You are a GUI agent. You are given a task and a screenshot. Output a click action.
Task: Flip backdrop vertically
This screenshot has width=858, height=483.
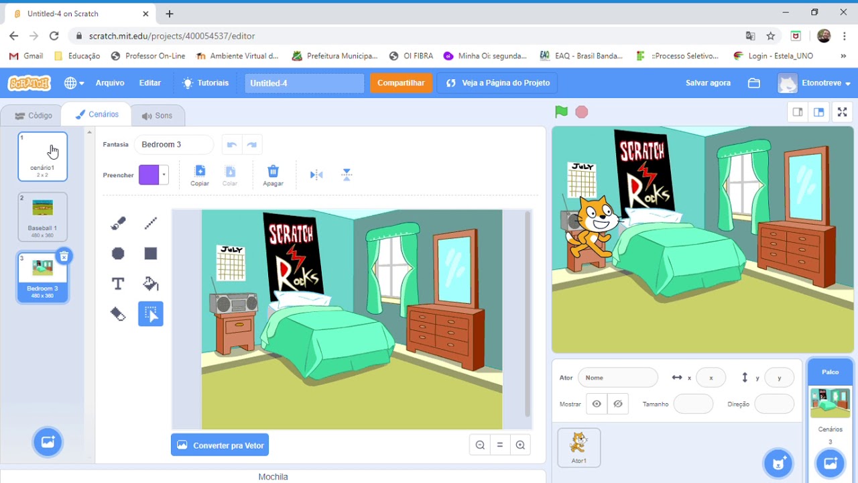click(347, 175)
